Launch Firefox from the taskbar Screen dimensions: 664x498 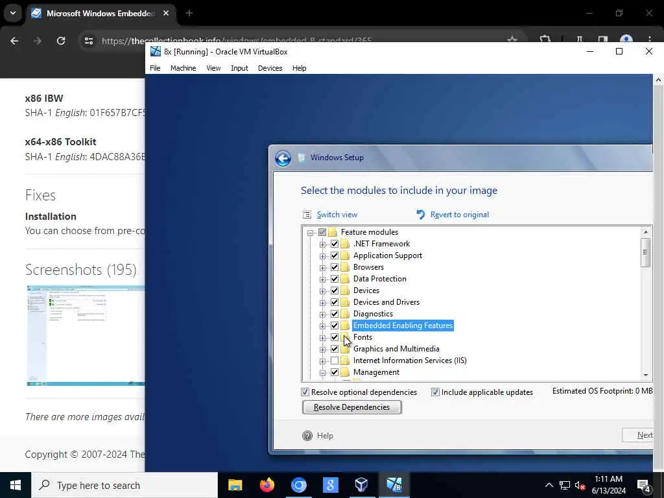point(267,485)
